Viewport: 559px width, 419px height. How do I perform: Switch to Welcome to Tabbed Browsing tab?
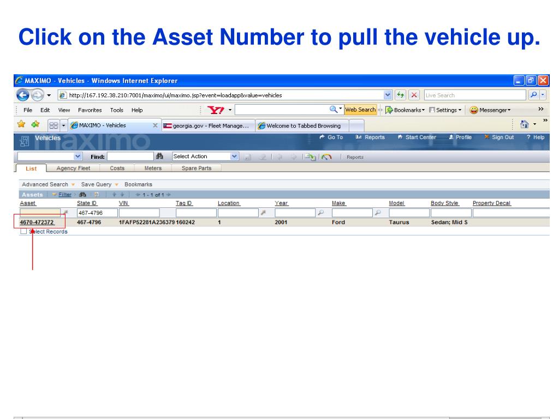pos(302,126)
